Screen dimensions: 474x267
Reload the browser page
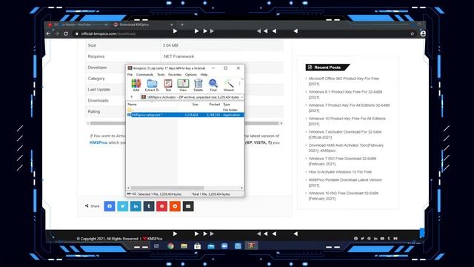click(66, 33)
